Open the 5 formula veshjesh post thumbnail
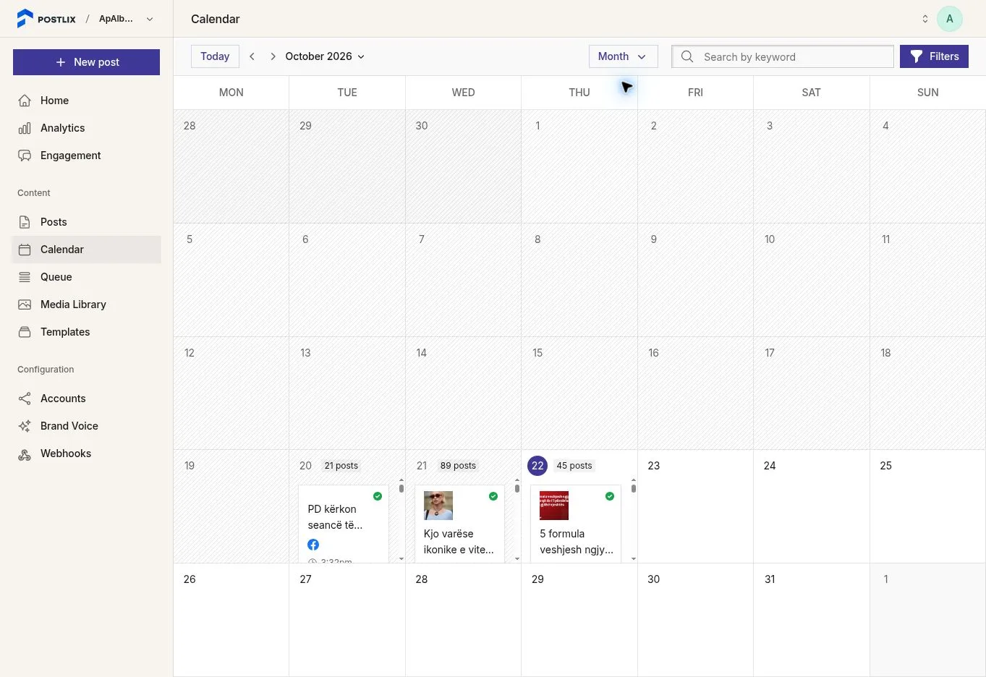 pos(554,506)
